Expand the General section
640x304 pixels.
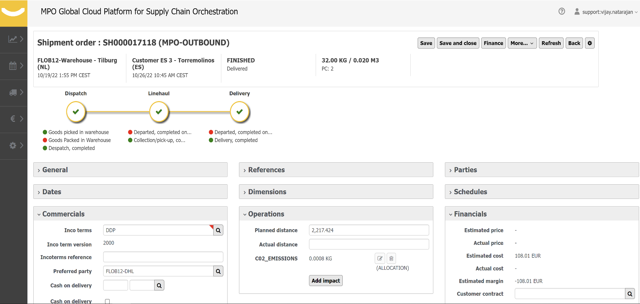[x=130, y=170]
